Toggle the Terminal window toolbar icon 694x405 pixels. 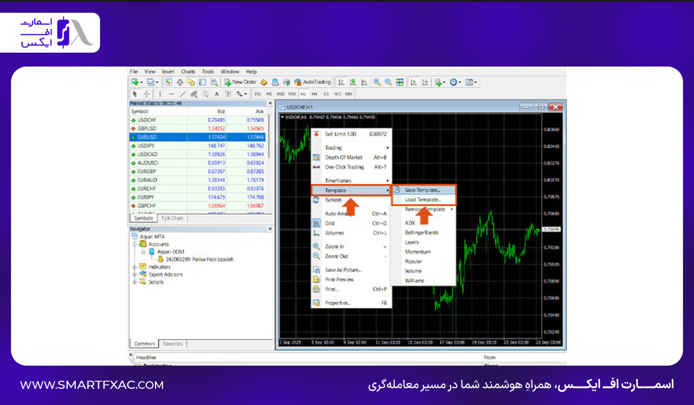coord(202,82)
